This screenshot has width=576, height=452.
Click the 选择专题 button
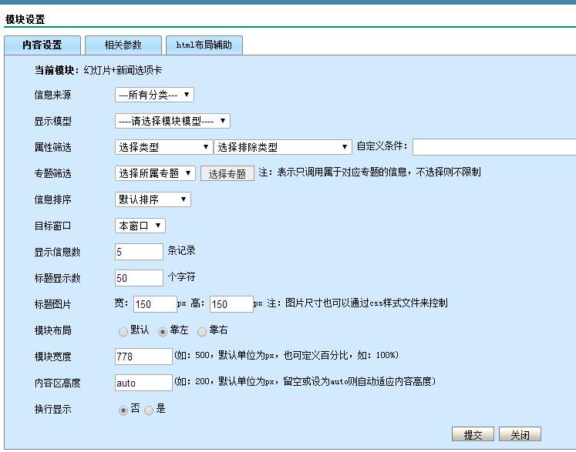pyautogui.click(x=227, y=175)
